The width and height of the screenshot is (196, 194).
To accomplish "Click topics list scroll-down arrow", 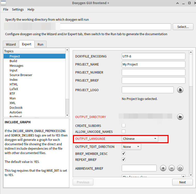I will click(x=67, y=115).
